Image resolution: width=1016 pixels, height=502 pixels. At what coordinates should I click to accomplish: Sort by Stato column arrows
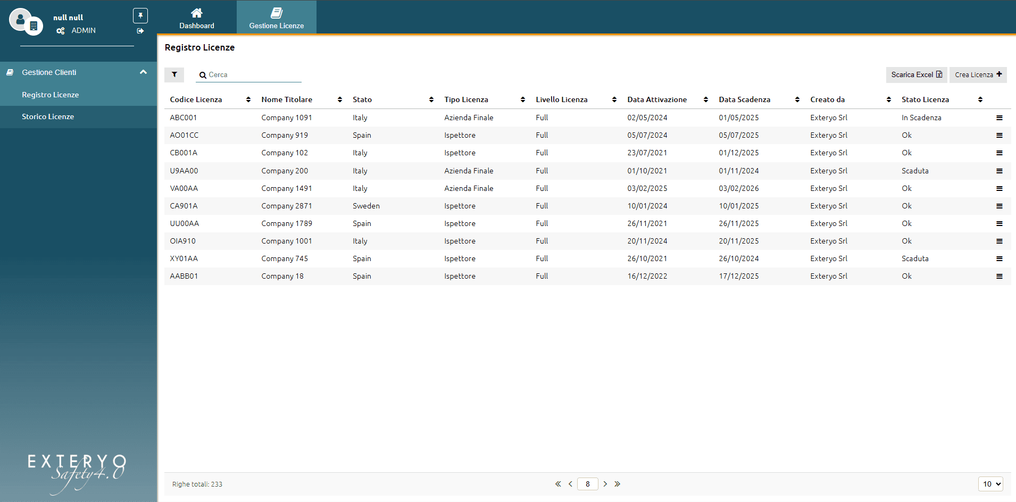[x=431, y=99]
